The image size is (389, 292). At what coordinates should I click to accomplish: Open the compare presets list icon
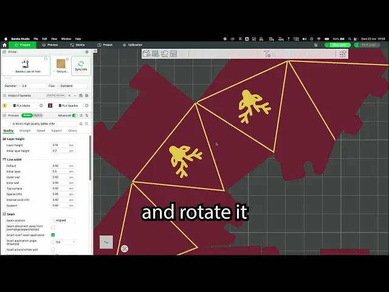pos(81,116)
